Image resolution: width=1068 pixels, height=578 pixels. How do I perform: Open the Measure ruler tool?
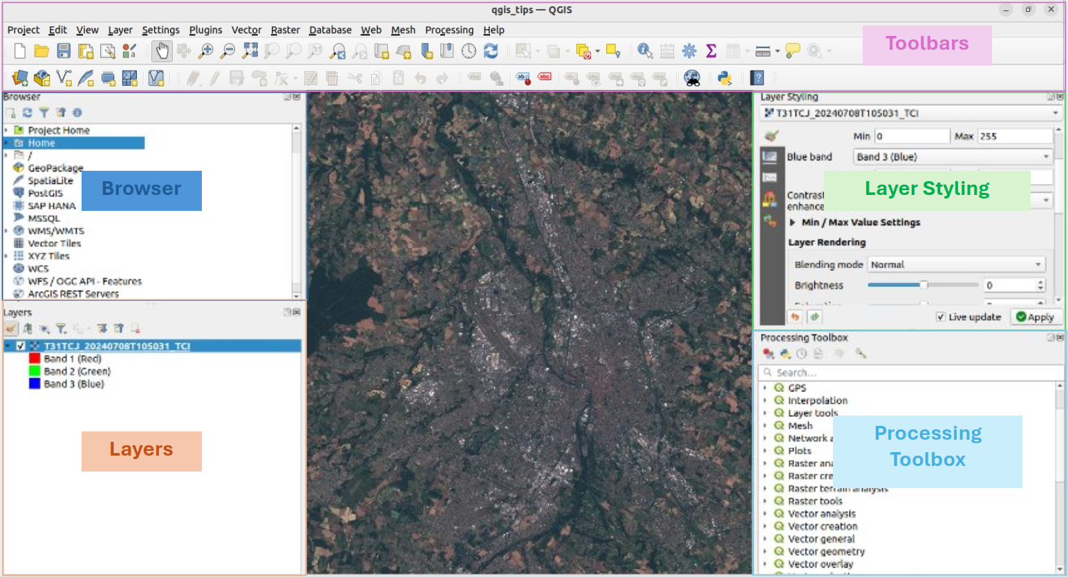tap(762, 50)
